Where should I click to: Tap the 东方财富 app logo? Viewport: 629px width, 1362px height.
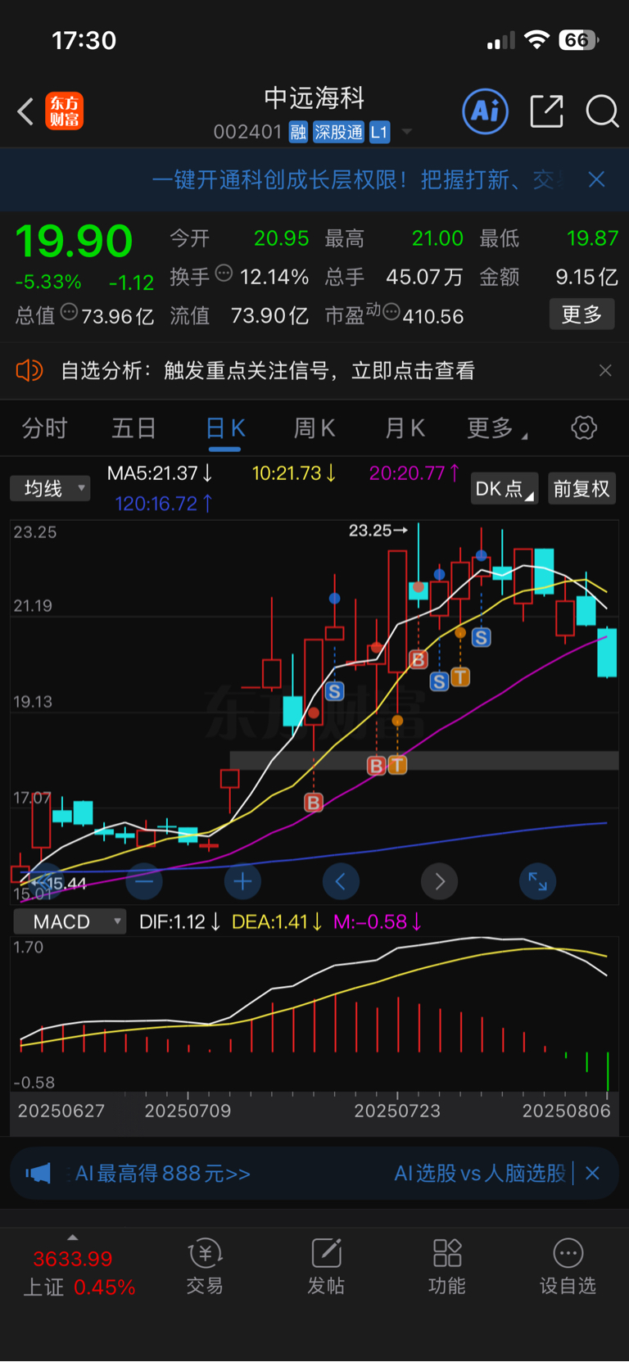point(64,111)
